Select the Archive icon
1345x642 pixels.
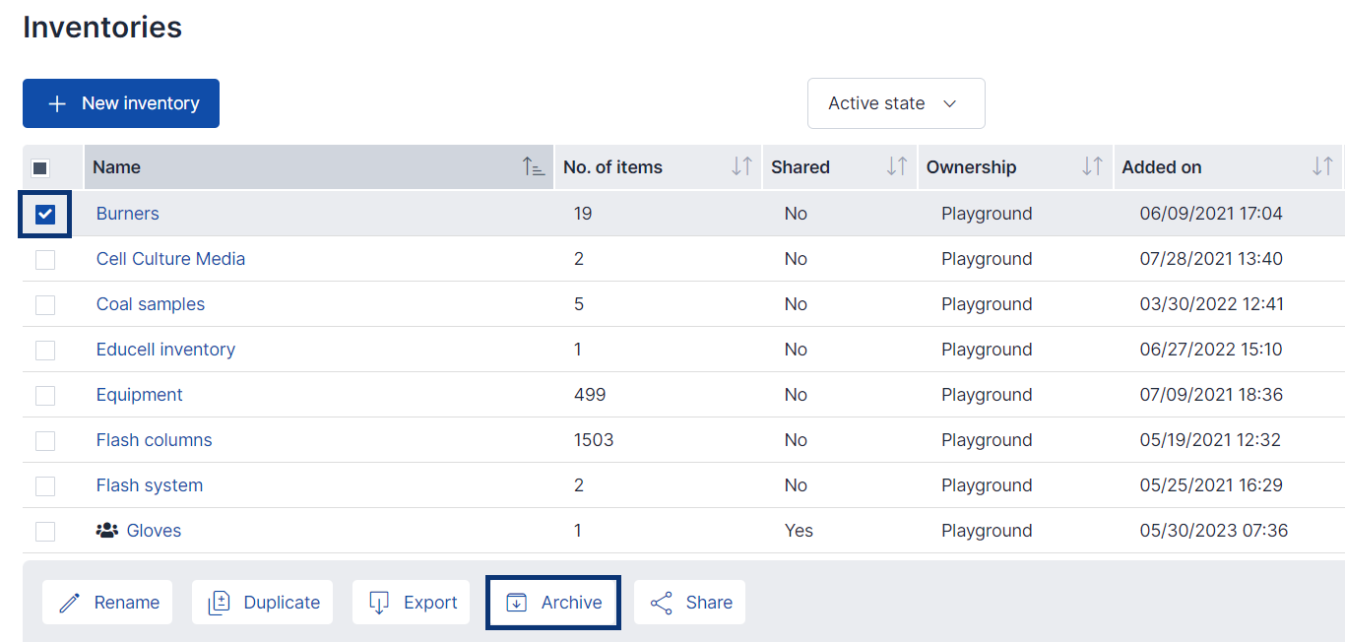(x=518, y=602)
